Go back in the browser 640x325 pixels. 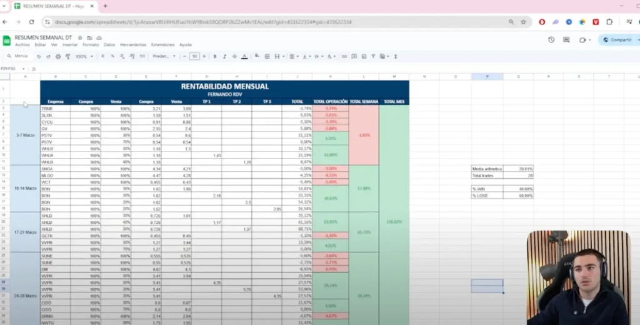tap(5, 22)
